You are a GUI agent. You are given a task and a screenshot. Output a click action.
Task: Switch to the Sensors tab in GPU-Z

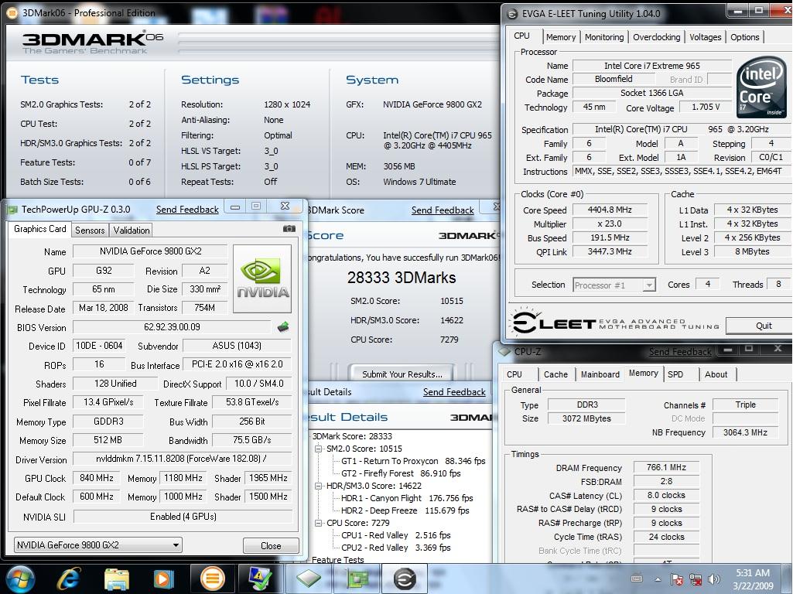tap(90, 230)
